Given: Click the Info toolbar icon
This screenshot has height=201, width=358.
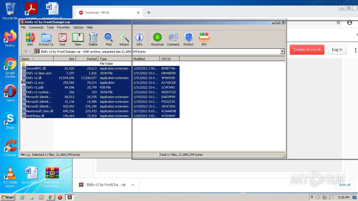Looking at the screenshot, I should click(x=139, y=39).
